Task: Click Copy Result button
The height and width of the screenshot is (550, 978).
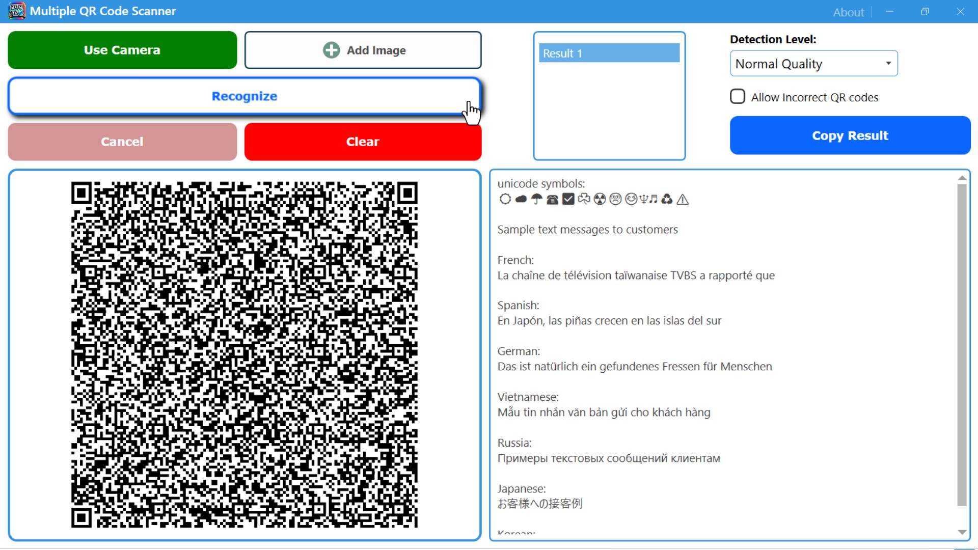Action: (x=850, y=135)
